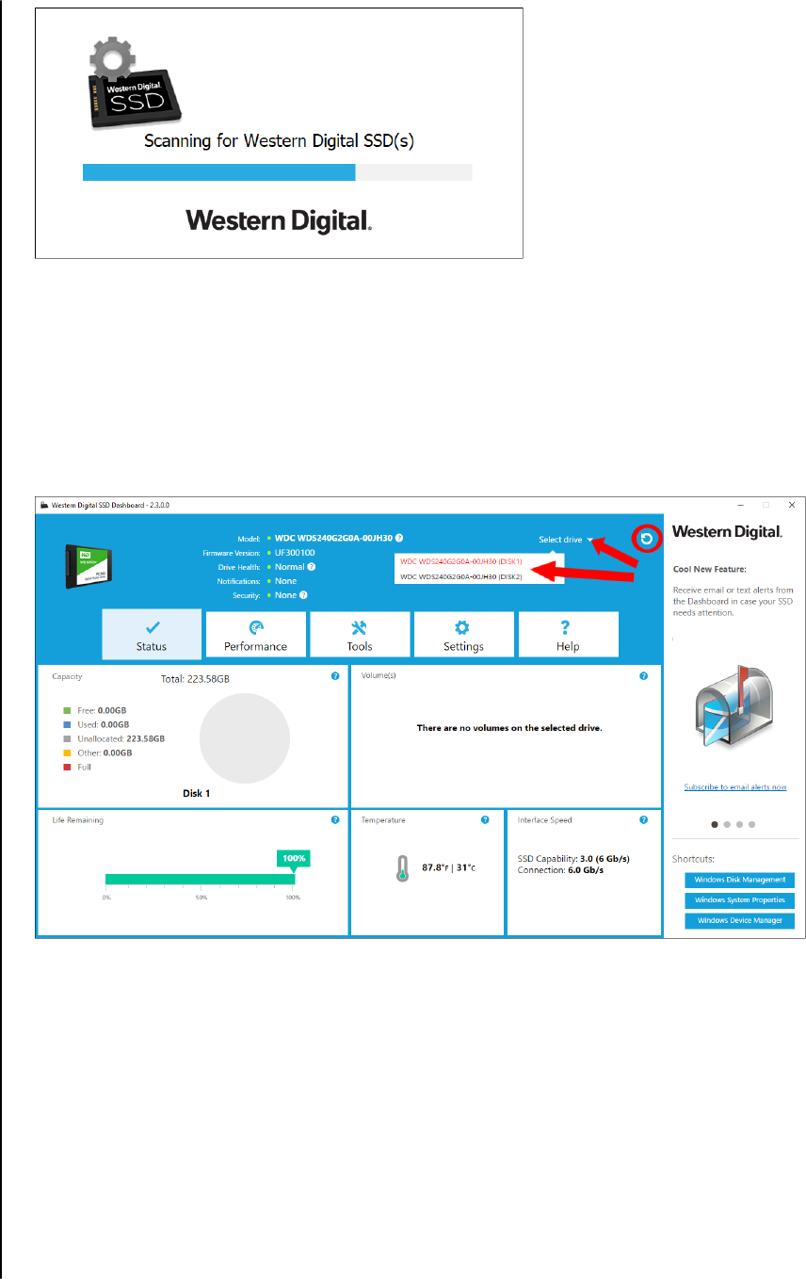This screenshot has width=806, height=1279.
Task: Click the Drive Health Normal value
Action: point(290,567)
